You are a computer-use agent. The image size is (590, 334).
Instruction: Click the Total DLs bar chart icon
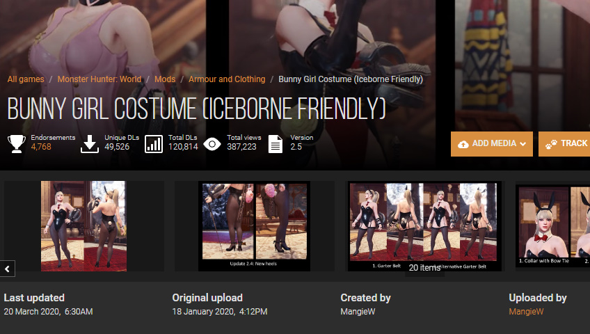pyautogui.click(x=154, y=143)
